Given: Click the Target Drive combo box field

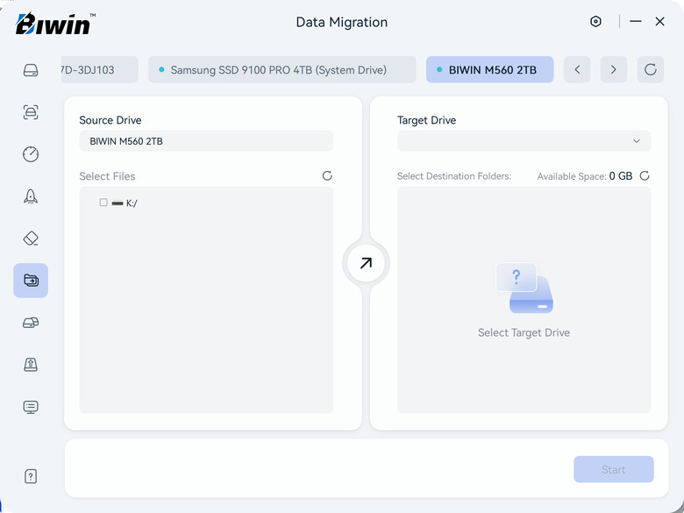Looking at the screenshot, I should (524, 141).
